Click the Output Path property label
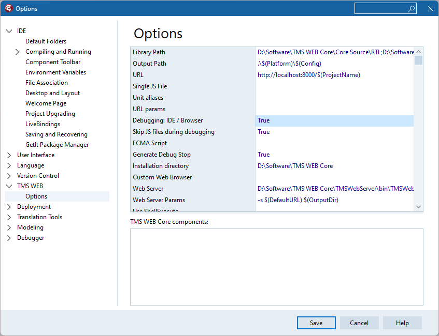 [x=149, y=64]
